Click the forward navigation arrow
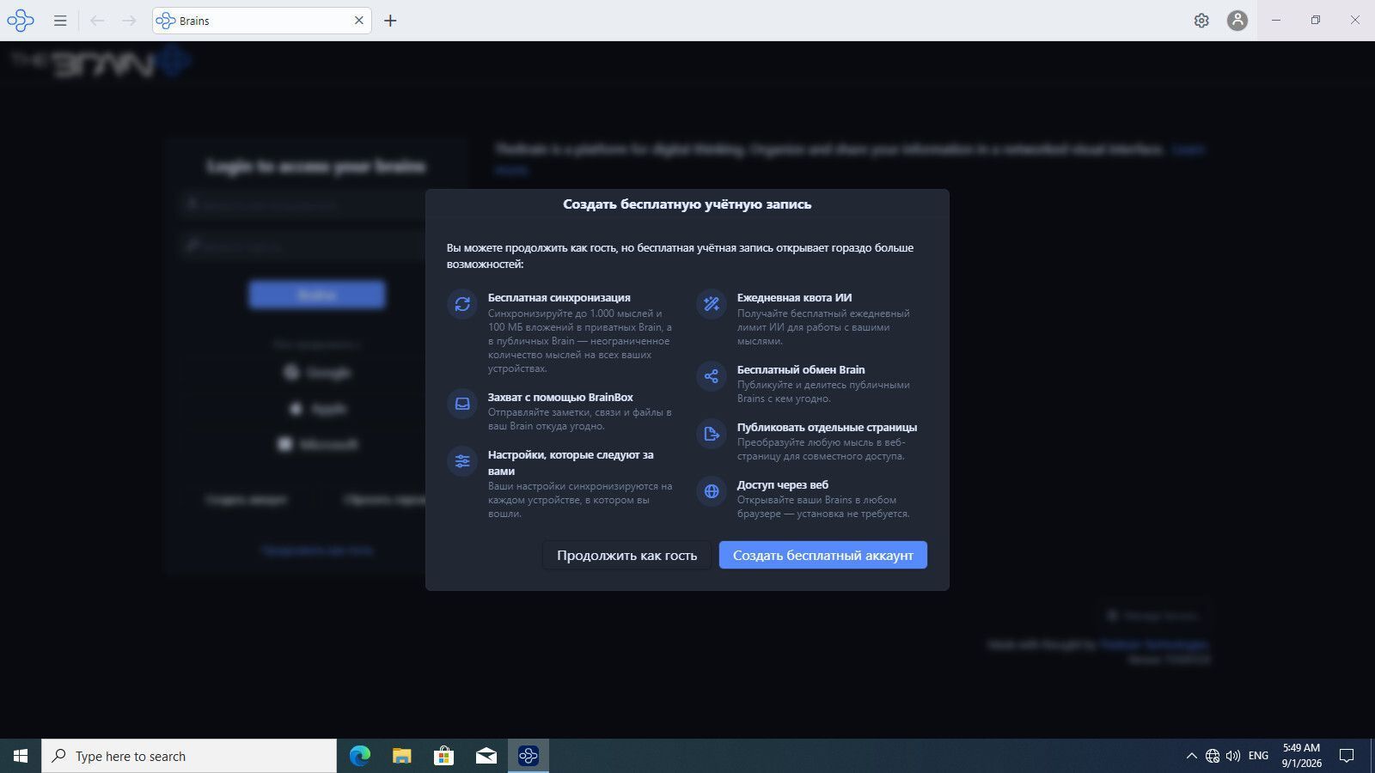This screenshot has height=773, width=1375. (129, 21)
